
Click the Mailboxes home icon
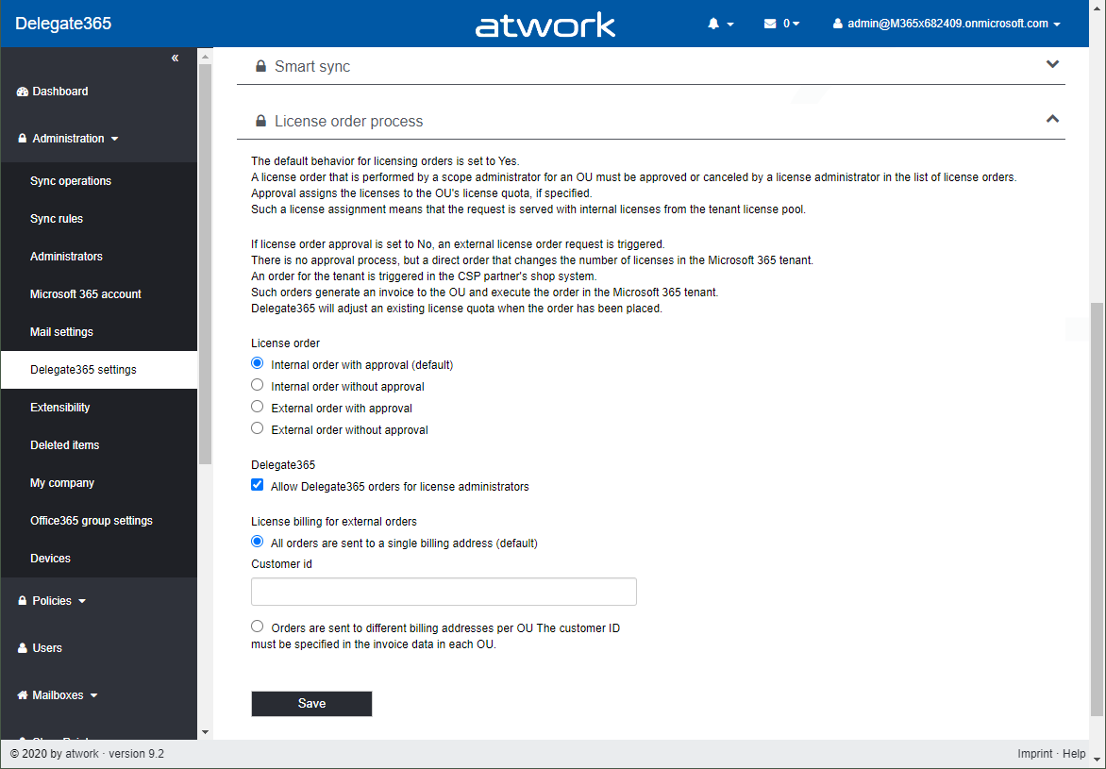pos(23,694)
